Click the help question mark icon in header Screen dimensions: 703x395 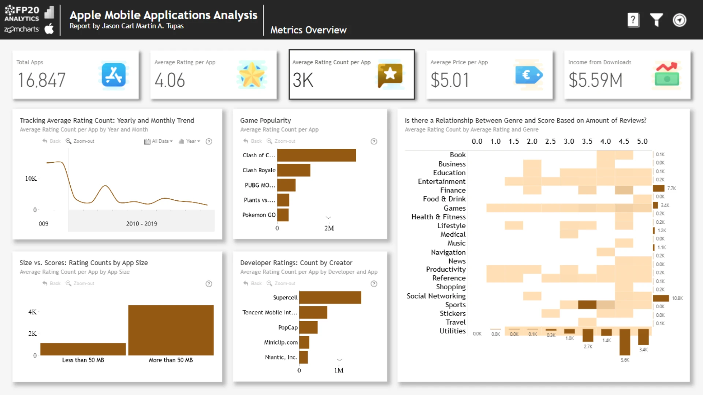pyautogui.click(x=633, y=20)
